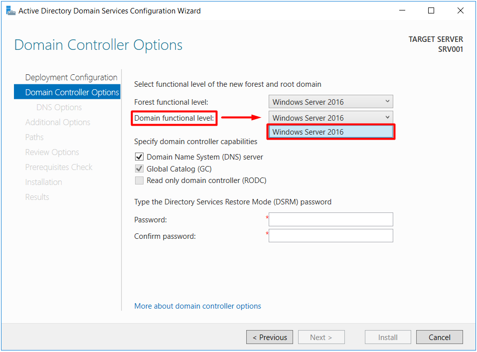Screen dimensions: 477x352
Task: Toggle the Global Catalog (GC) checkbox
Action: pyautogui.click(x=139, y=169)
